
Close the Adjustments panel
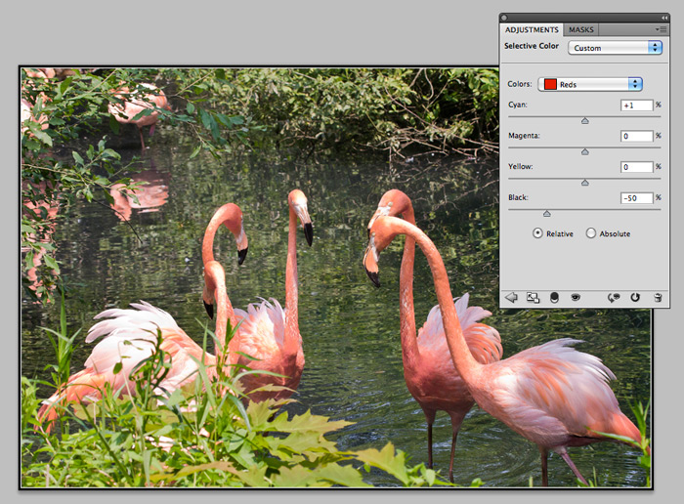click(505, 18)
